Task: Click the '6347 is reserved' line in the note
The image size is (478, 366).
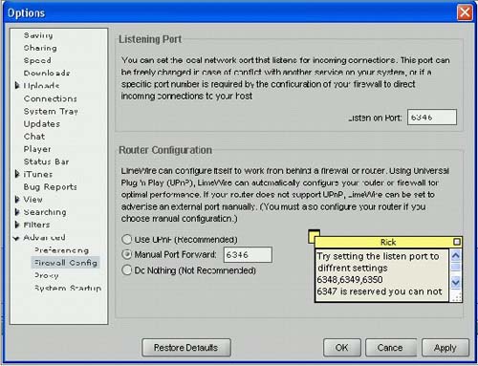Action: (x=380, y=291)
